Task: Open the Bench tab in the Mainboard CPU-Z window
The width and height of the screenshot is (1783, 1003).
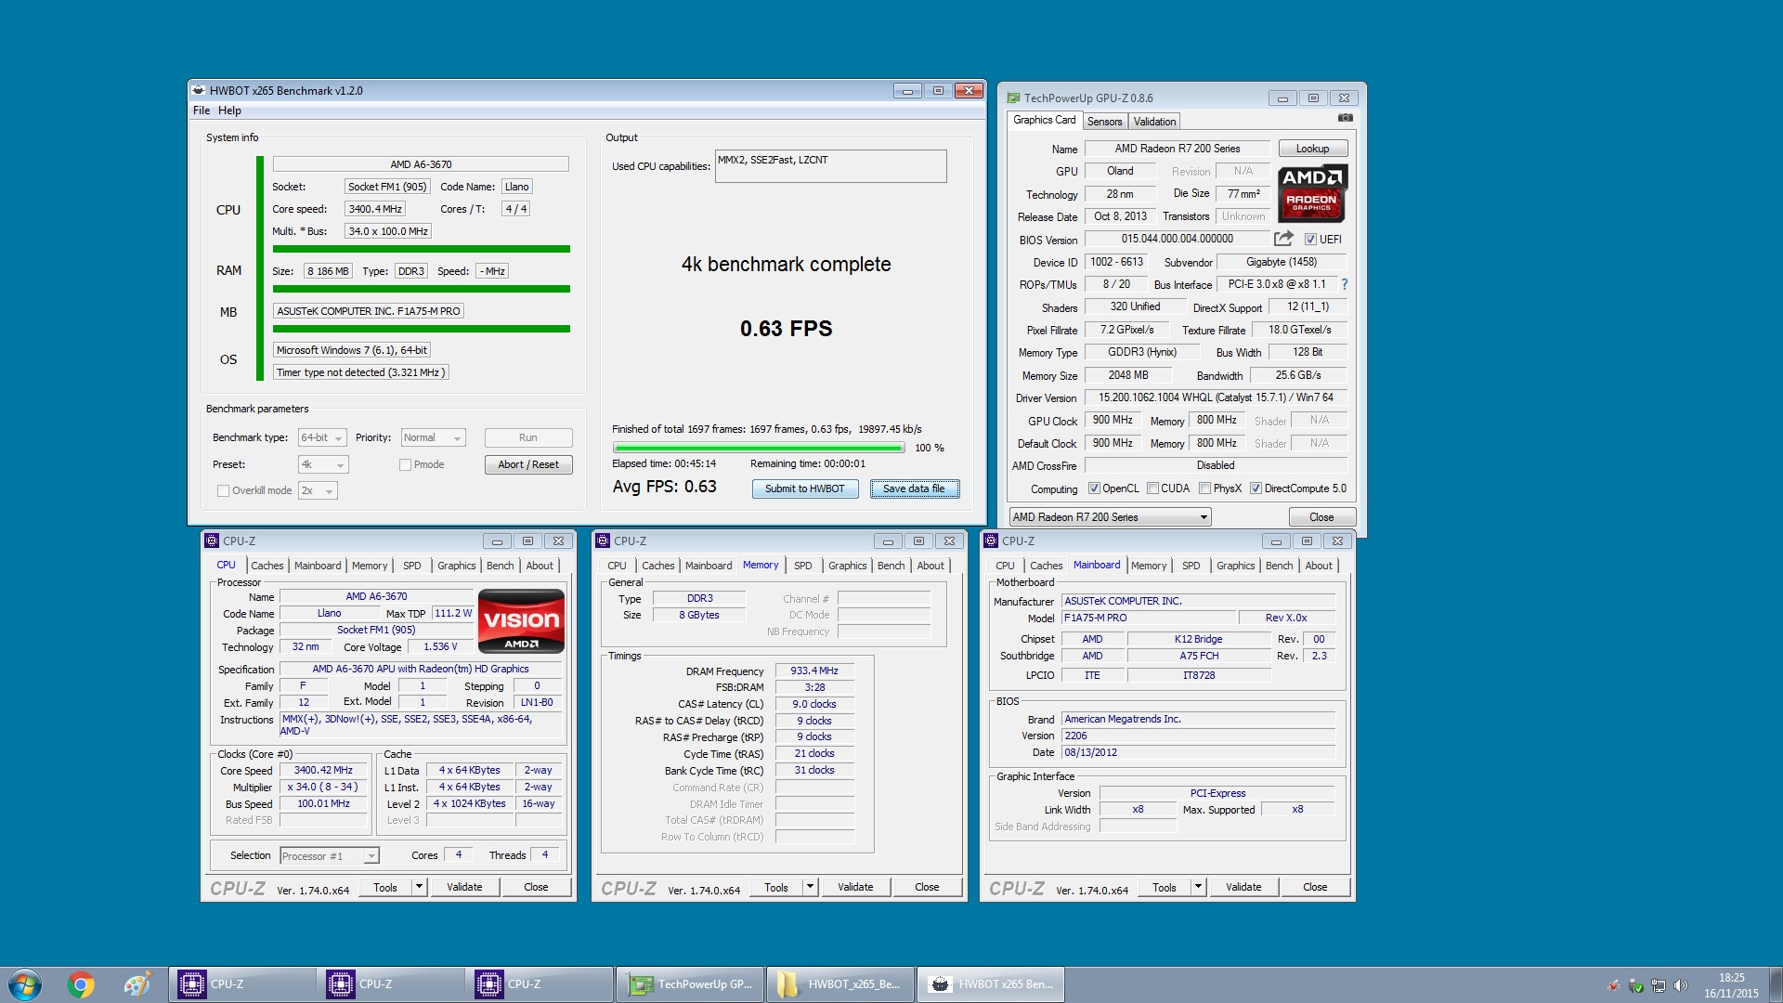Action: pyautogui.click(x=1279, y=566)
